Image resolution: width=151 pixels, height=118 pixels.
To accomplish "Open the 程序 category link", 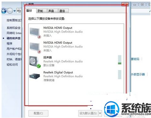I will coord(9,44).
